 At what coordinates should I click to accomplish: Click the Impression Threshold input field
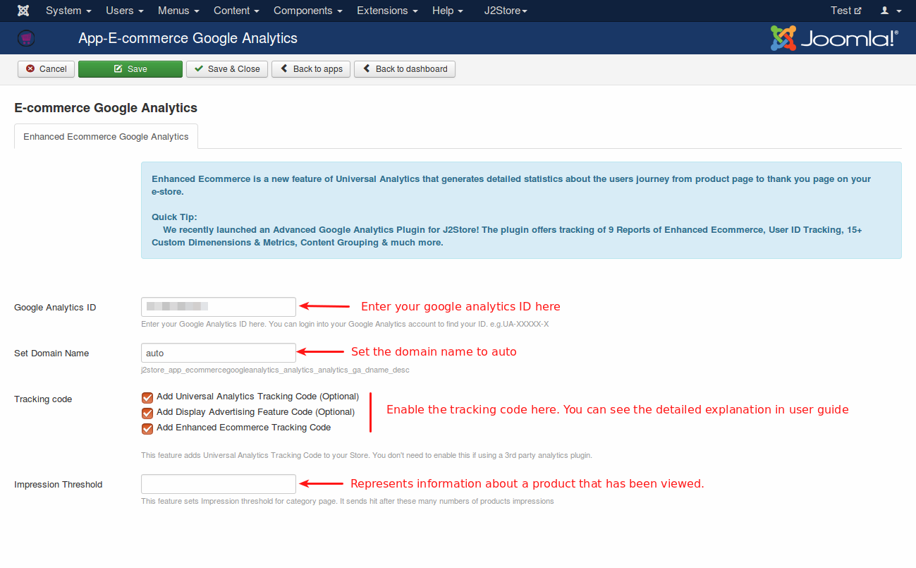click(x=219, y=484)
